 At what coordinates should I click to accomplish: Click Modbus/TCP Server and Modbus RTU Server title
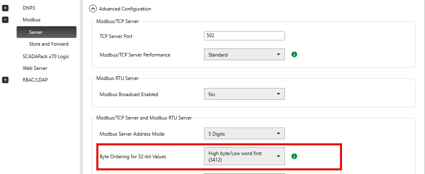pyautogui.click(x=144, y=118)
